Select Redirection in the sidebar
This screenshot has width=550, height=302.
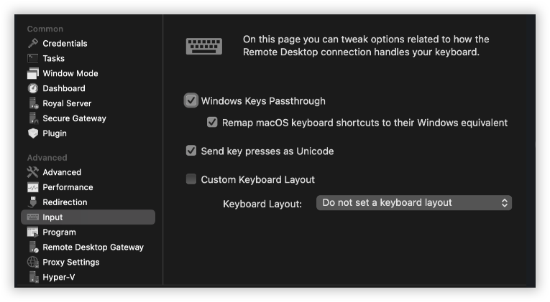click(65, 202)
